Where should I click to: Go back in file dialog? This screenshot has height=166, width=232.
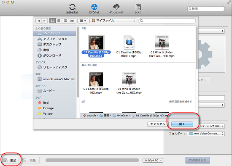click(x=39, y=21)
